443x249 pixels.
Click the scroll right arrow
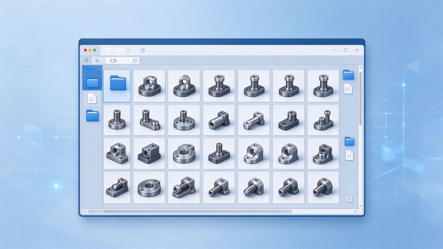click(x=355, y=211)
